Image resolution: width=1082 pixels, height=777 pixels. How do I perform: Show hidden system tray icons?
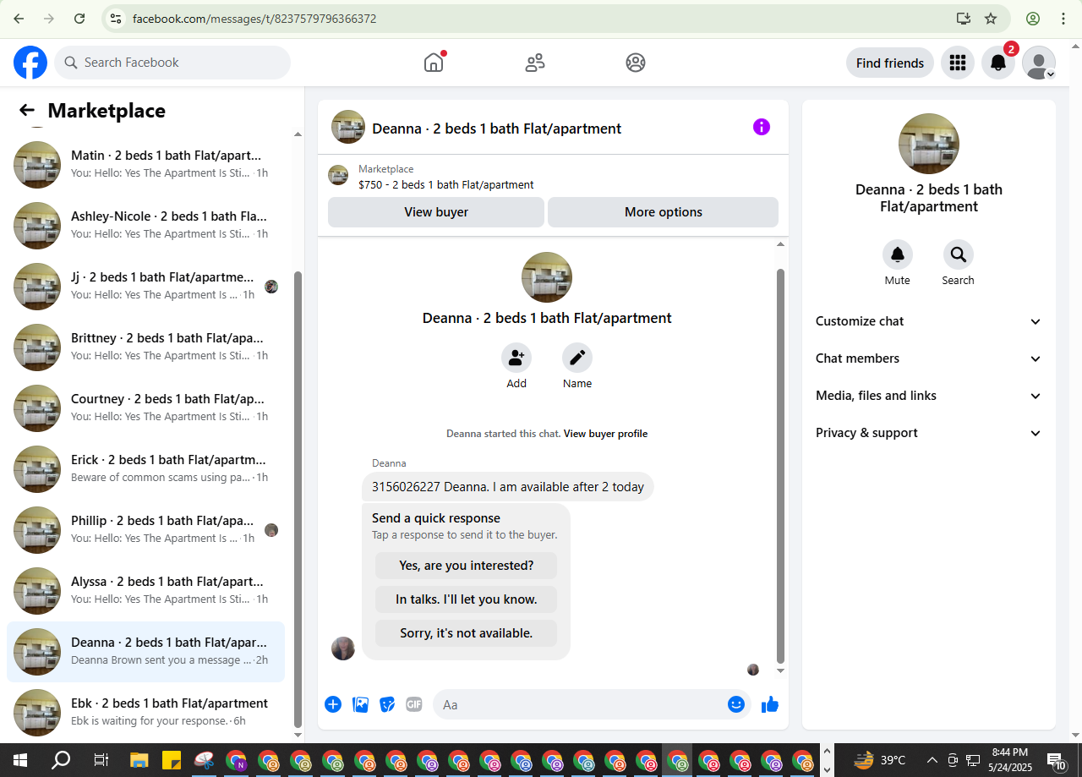pyautogui.click(x=932, y=760)
